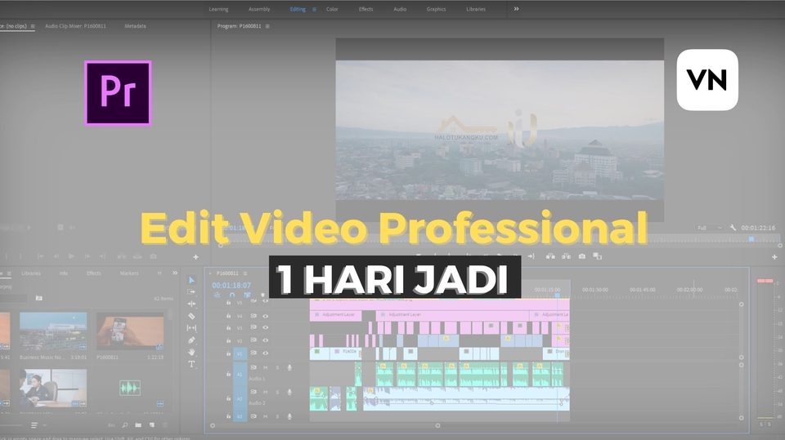Toggle Linked Selection in the timeline
785x440 pixels.
pyautogui.click(x=247, y=296)
